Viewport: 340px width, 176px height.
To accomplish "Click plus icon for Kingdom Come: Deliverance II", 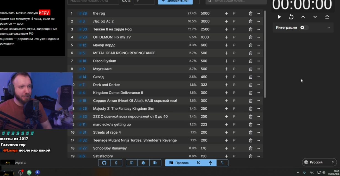I will pyautogui.click(x=226, y=93).
